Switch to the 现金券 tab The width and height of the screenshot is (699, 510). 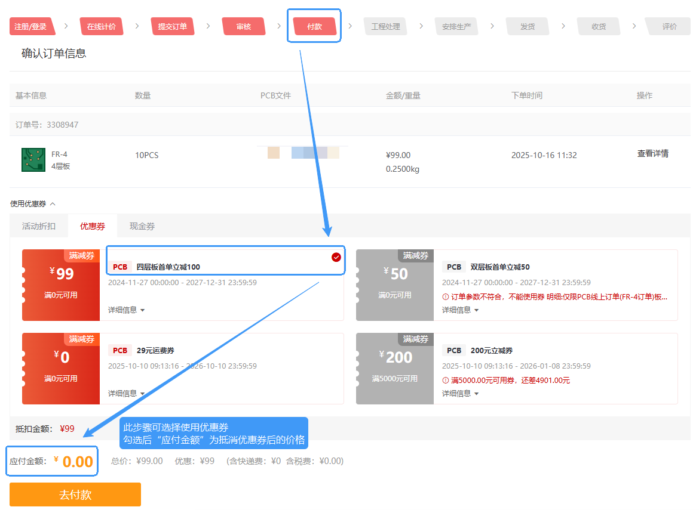[x=142, y=227]
